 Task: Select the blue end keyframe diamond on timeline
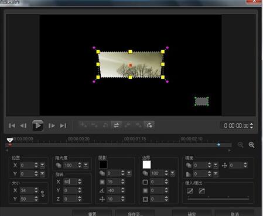pyautogui.click(x=218, y=144)
